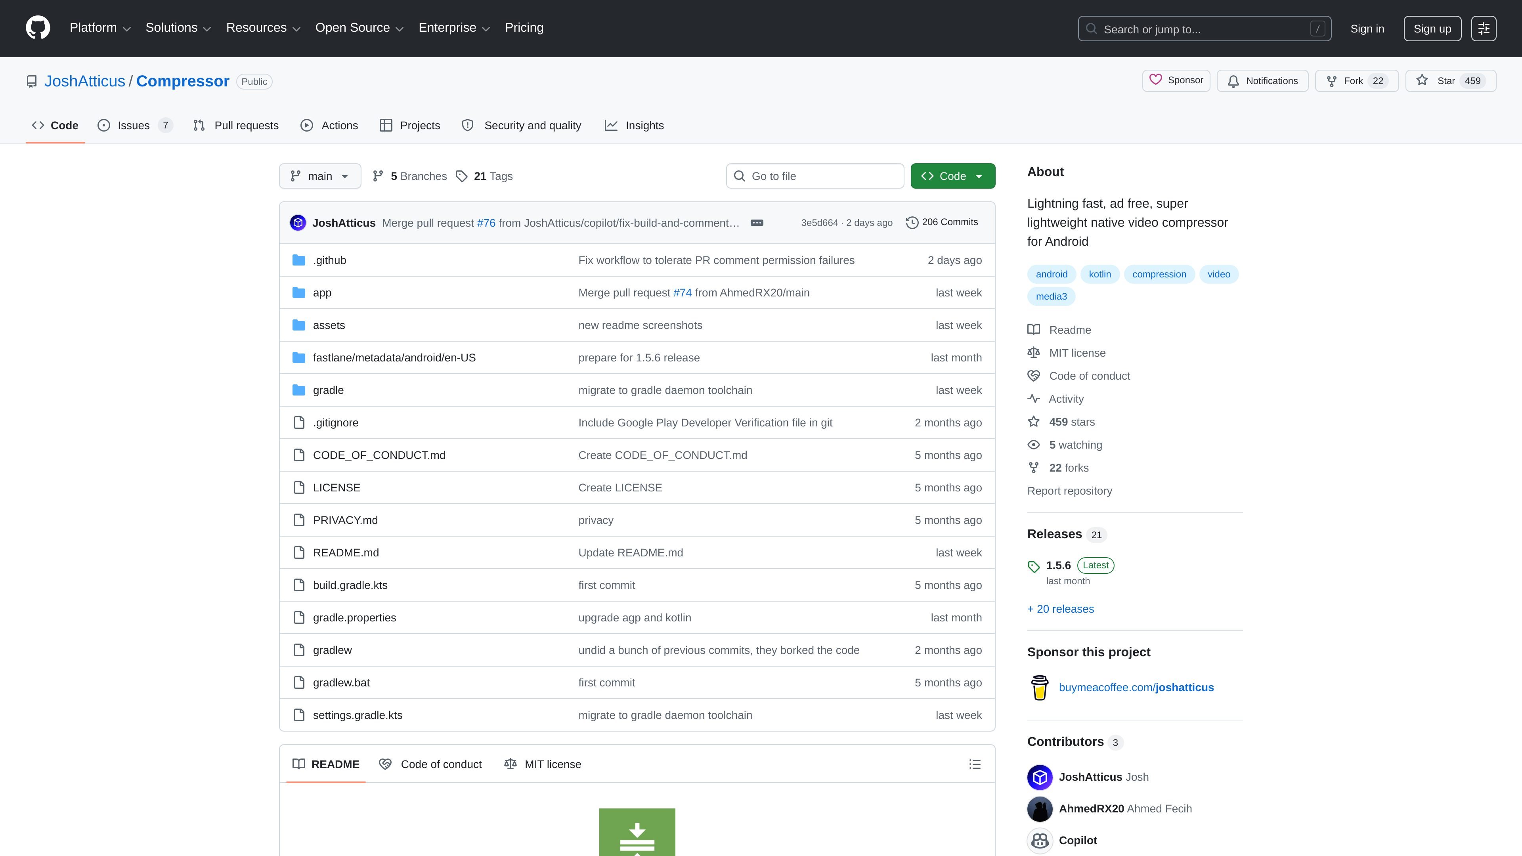This screenshot has height=856, width=1522.
Task: Open the gradlew.bat file
Action: 341,682
